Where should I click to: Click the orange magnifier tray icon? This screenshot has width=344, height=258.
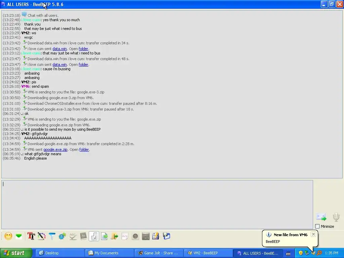pyautogui.click(x=319, y=253)
